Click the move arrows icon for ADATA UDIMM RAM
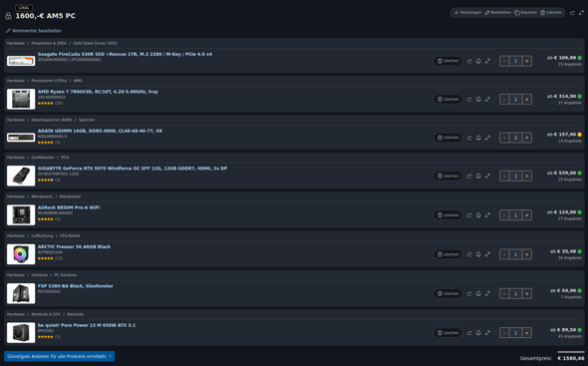 click(487, 138)
